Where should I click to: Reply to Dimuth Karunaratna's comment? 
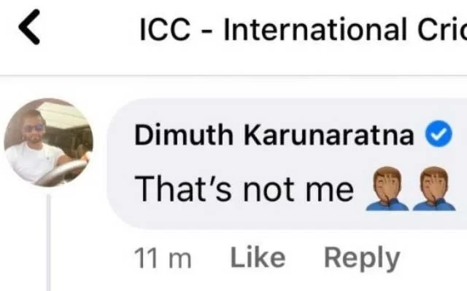pyautogui.click(x=362, y=258)
